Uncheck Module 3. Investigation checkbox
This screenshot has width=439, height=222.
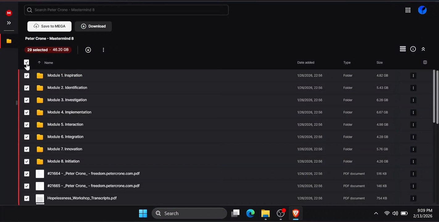27,100
